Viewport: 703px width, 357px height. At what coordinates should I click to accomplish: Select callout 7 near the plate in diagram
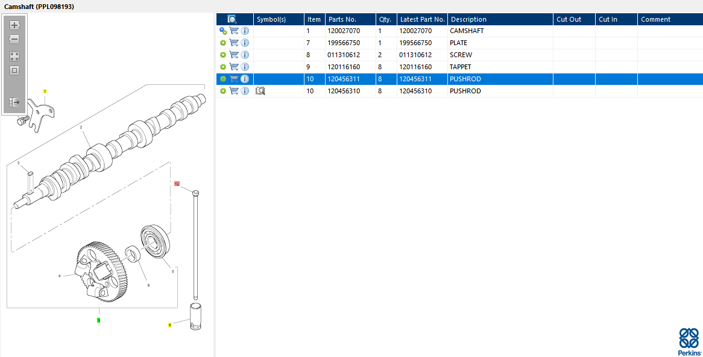(x=45, y=92)
